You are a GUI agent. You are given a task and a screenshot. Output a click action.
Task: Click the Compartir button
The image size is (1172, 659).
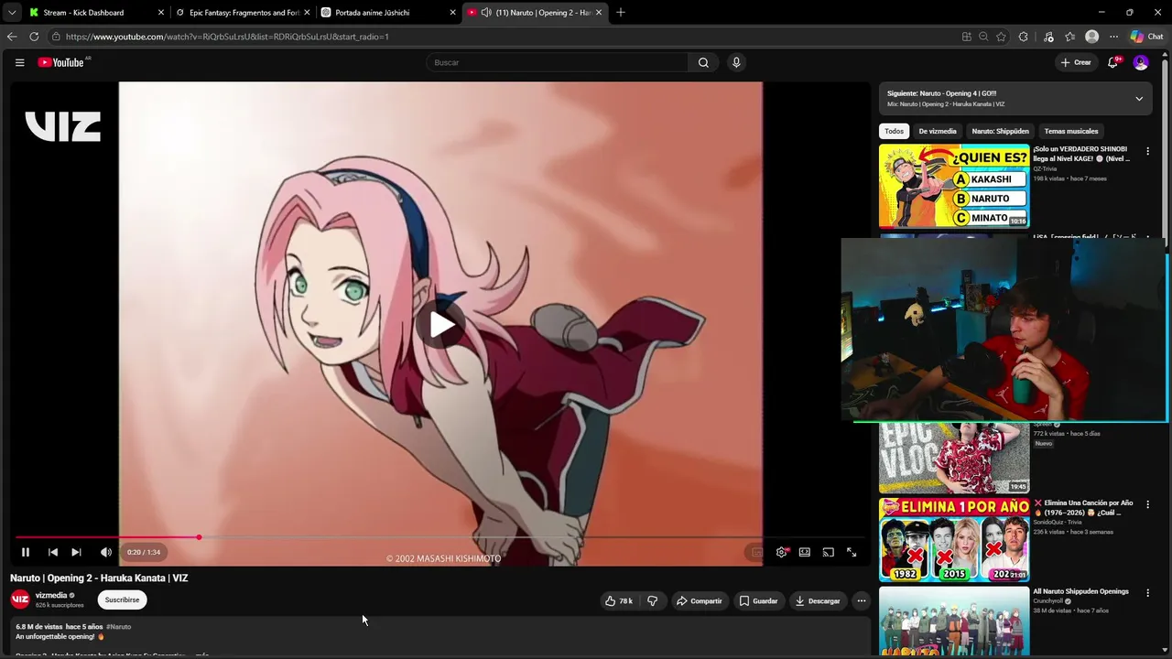click(700, 600)
